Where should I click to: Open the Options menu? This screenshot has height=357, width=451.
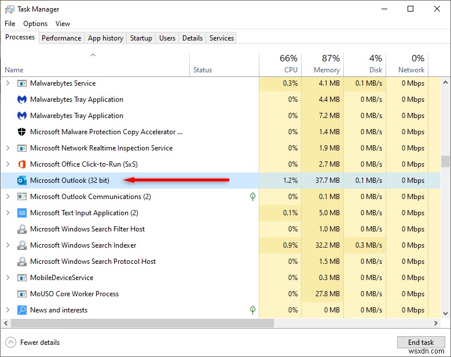click(35, 24)
